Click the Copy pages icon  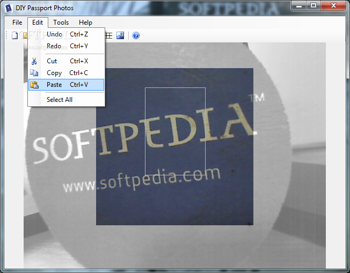coord(34,73)
